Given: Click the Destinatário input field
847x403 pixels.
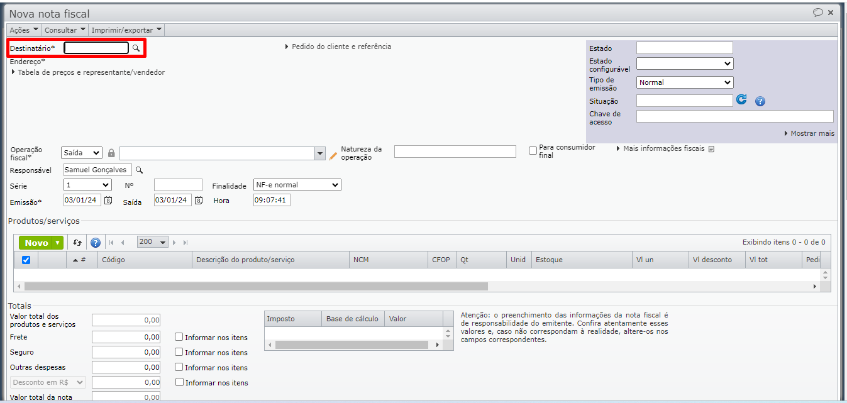Looking at the screenshot, I should click(x=96, y=48).
